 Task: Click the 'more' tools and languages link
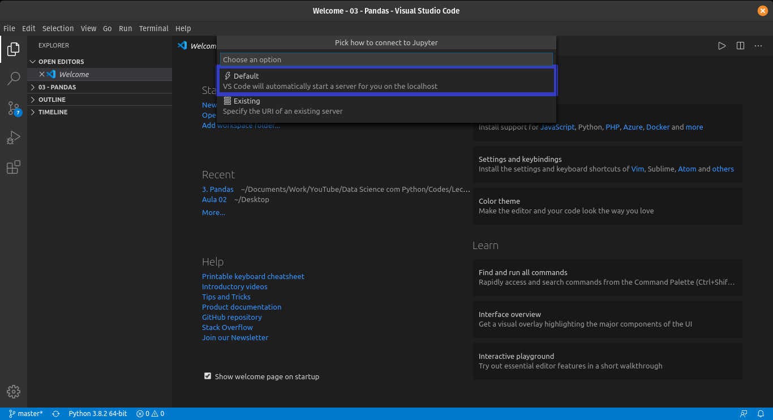point(694,127)
